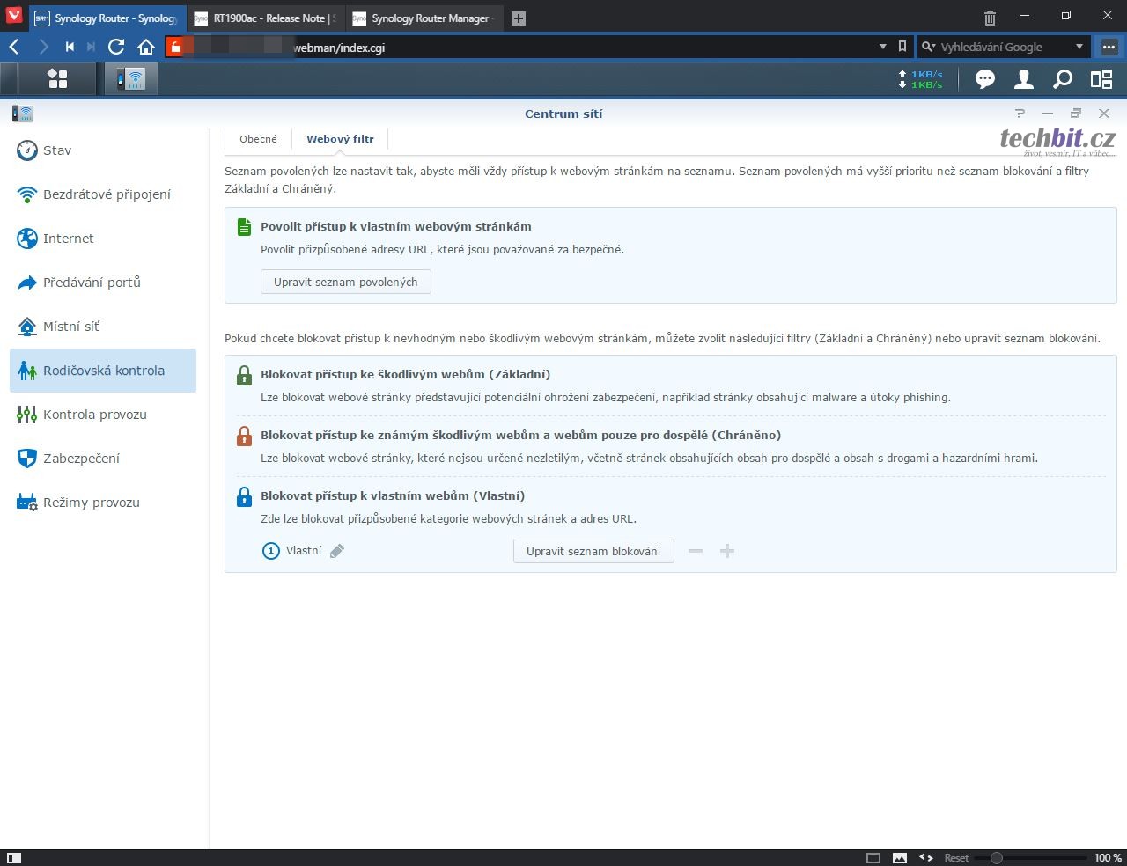The height and width of the screenshot is (866, 1127).
Task: Switch to the Obecné tab
Action: tap(258, 139)
